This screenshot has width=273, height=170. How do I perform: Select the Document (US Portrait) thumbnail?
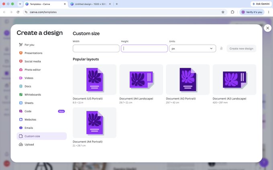point(94,80)
